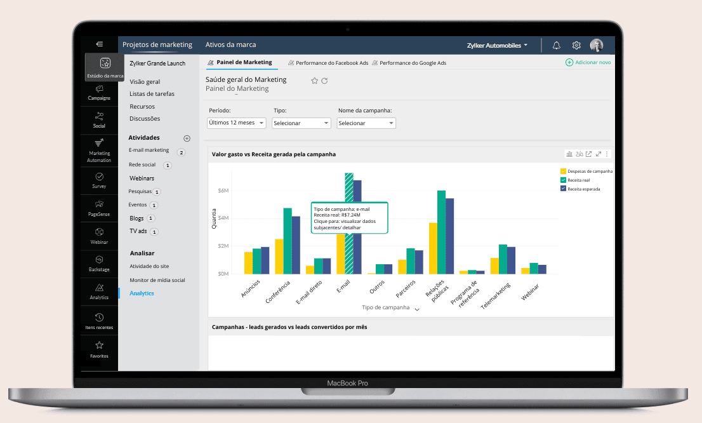Screen dimensions: 702x423
Task: Open the Survey module
Action: 99,180
